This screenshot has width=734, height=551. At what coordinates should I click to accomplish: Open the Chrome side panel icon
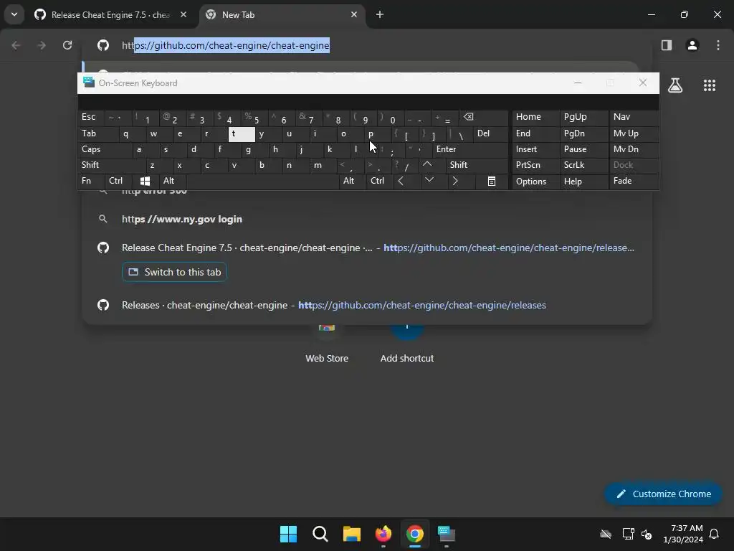pyautogui.click(x=666, y=45)
